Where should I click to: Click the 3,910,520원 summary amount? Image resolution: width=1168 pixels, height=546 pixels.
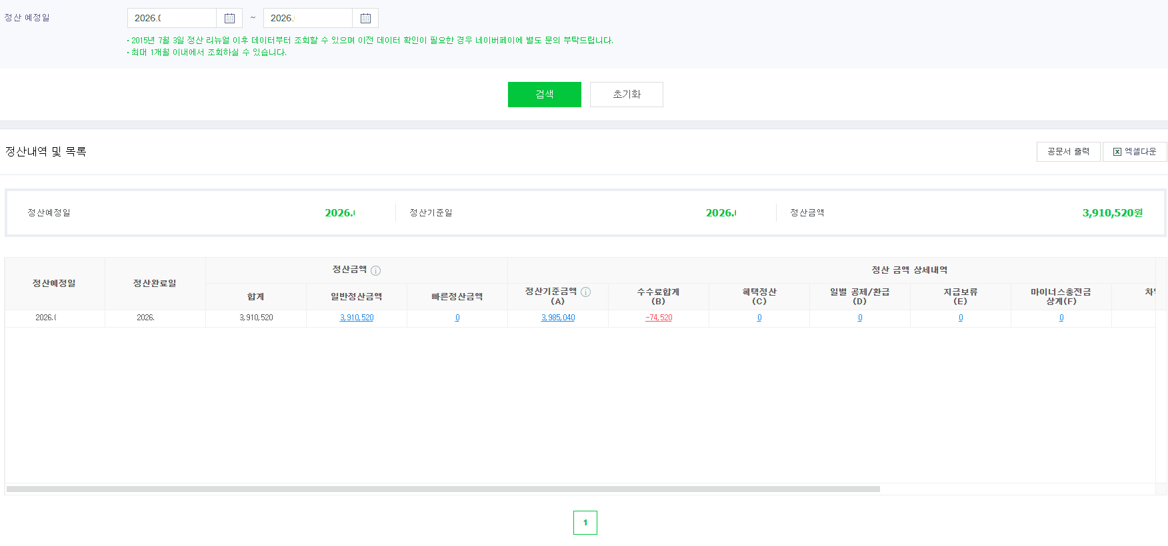tap(1113, 213)
